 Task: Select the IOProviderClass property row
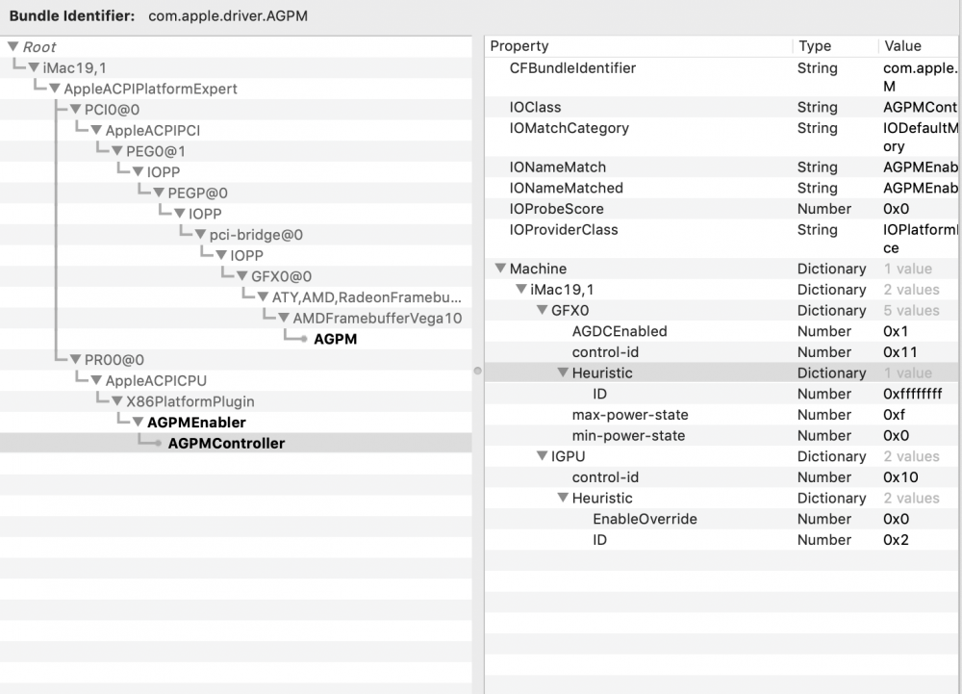click(x=721, y=239)
